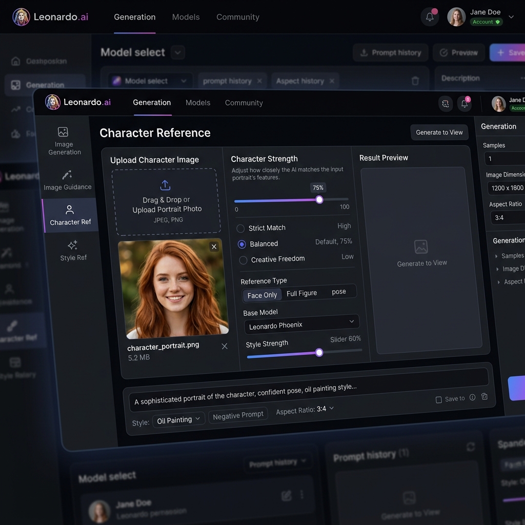Open Oil Painting style dropdown
This screenshot has width=525, height=525.
tap(178, 420)
